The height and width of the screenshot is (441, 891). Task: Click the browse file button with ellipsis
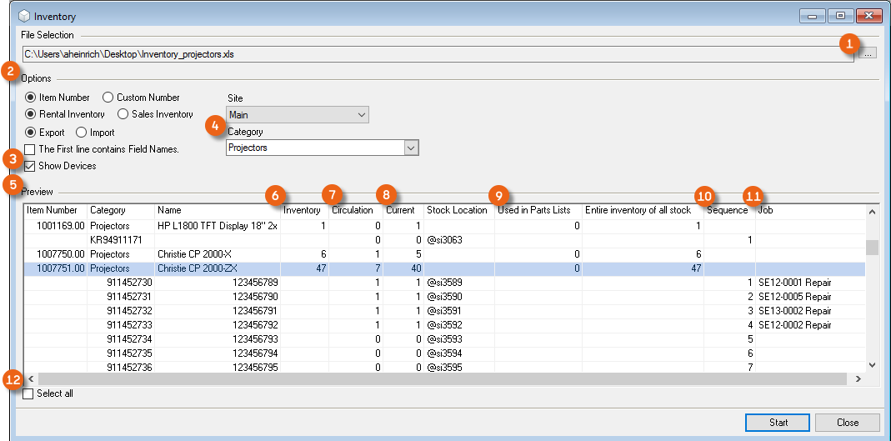coord(868,53)
